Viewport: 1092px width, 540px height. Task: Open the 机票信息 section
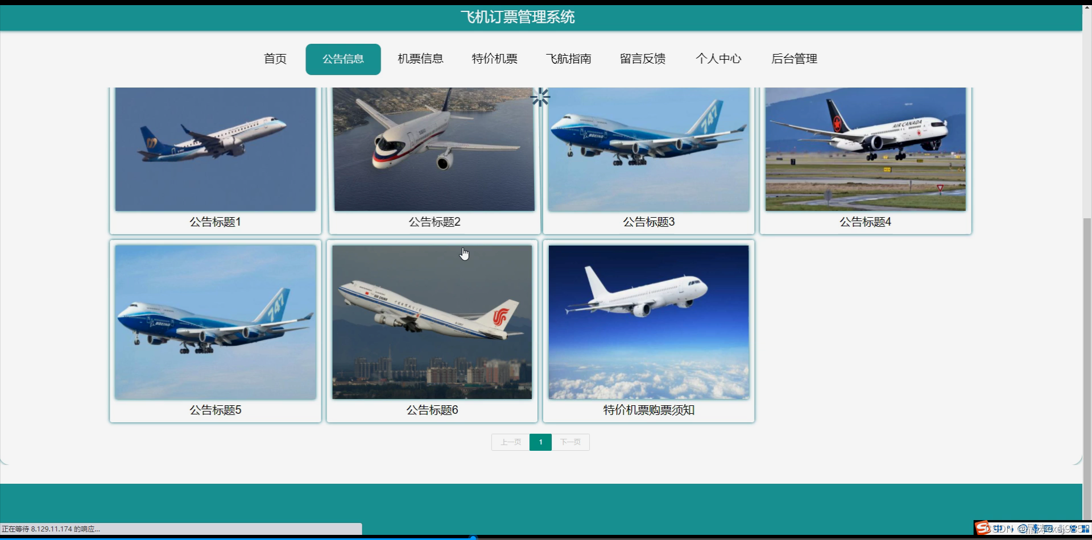click(x=420, y=59)
